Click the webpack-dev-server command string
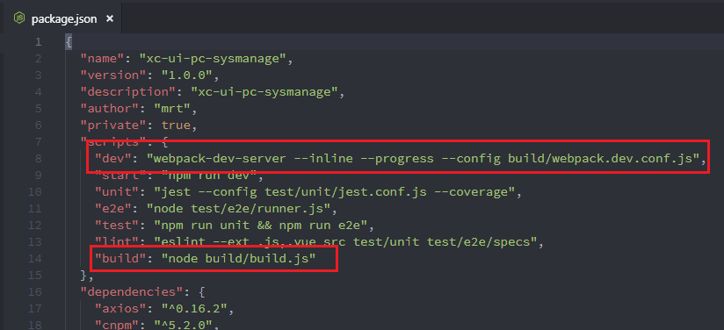The image size is (724, 330). tap(424, 158)
